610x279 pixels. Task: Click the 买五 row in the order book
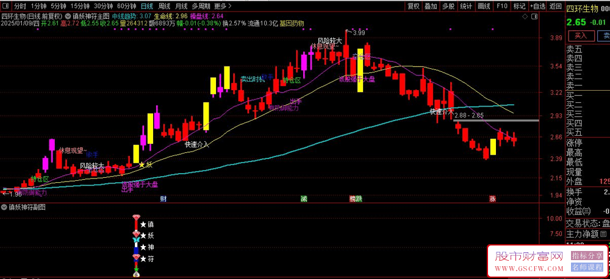[x=588, y=133]
